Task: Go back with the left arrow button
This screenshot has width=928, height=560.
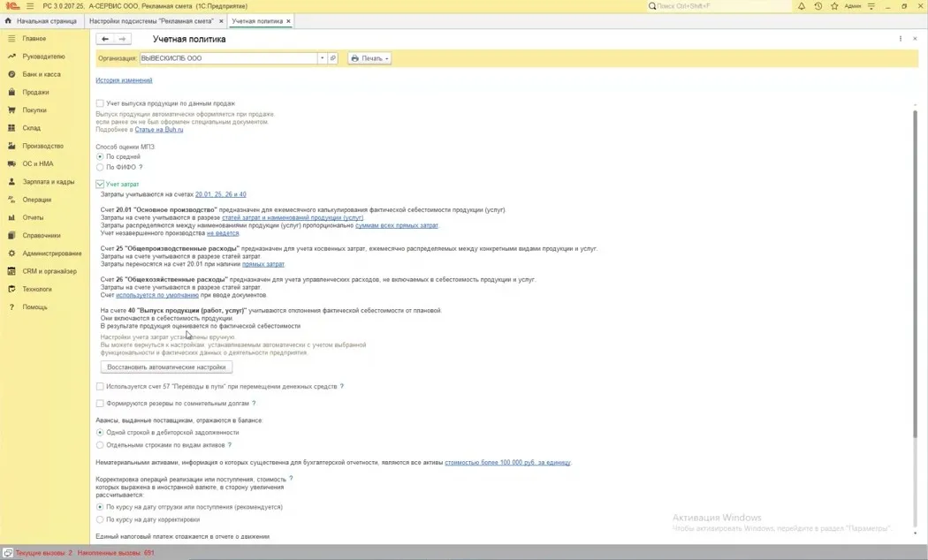Action: point(105,39)
